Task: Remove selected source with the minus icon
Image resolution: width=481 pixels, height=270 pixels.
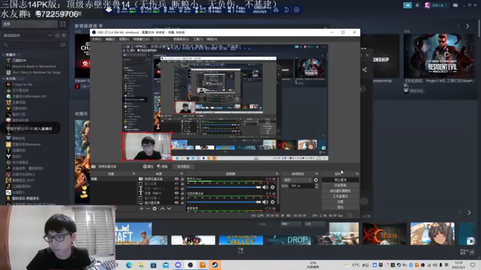Action: click(148, 208)
